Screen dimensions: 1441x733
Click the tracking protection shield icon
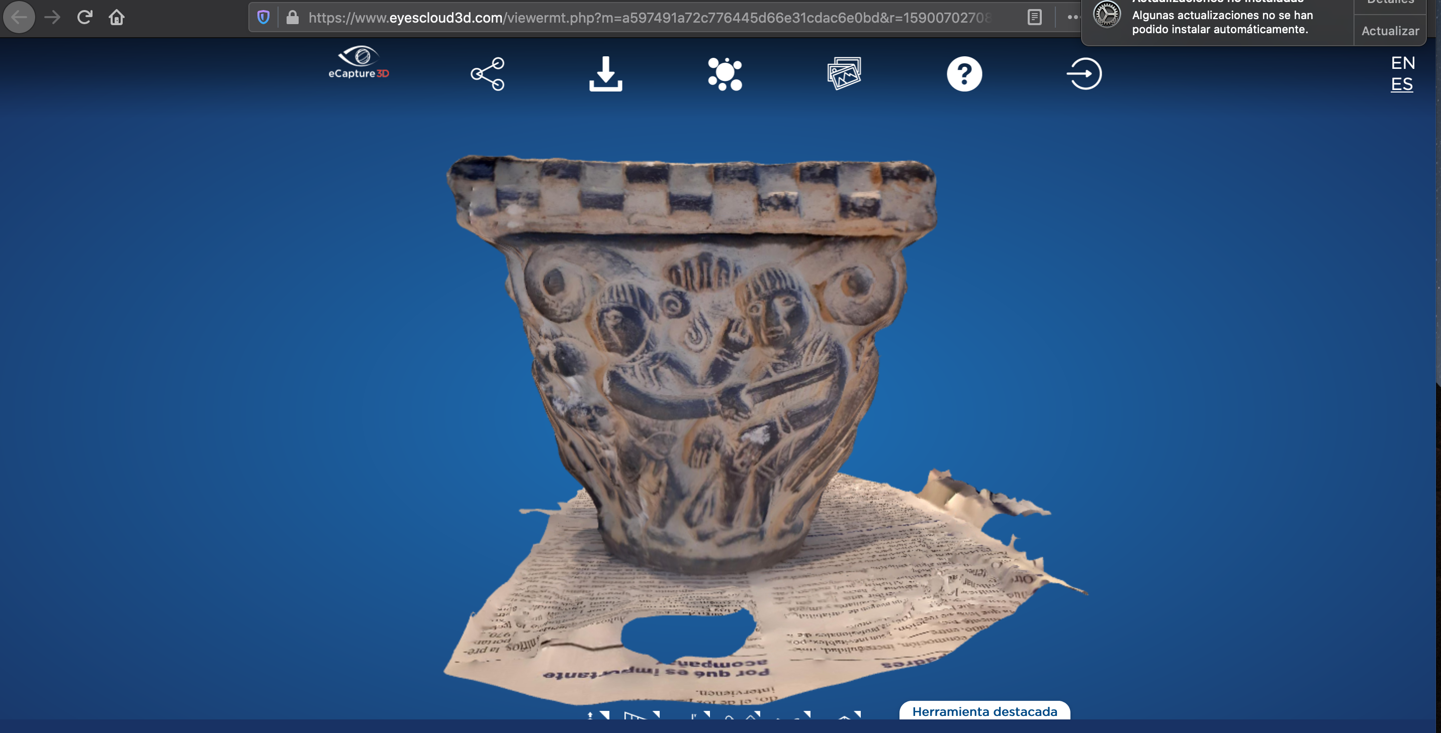pos(263,18)
